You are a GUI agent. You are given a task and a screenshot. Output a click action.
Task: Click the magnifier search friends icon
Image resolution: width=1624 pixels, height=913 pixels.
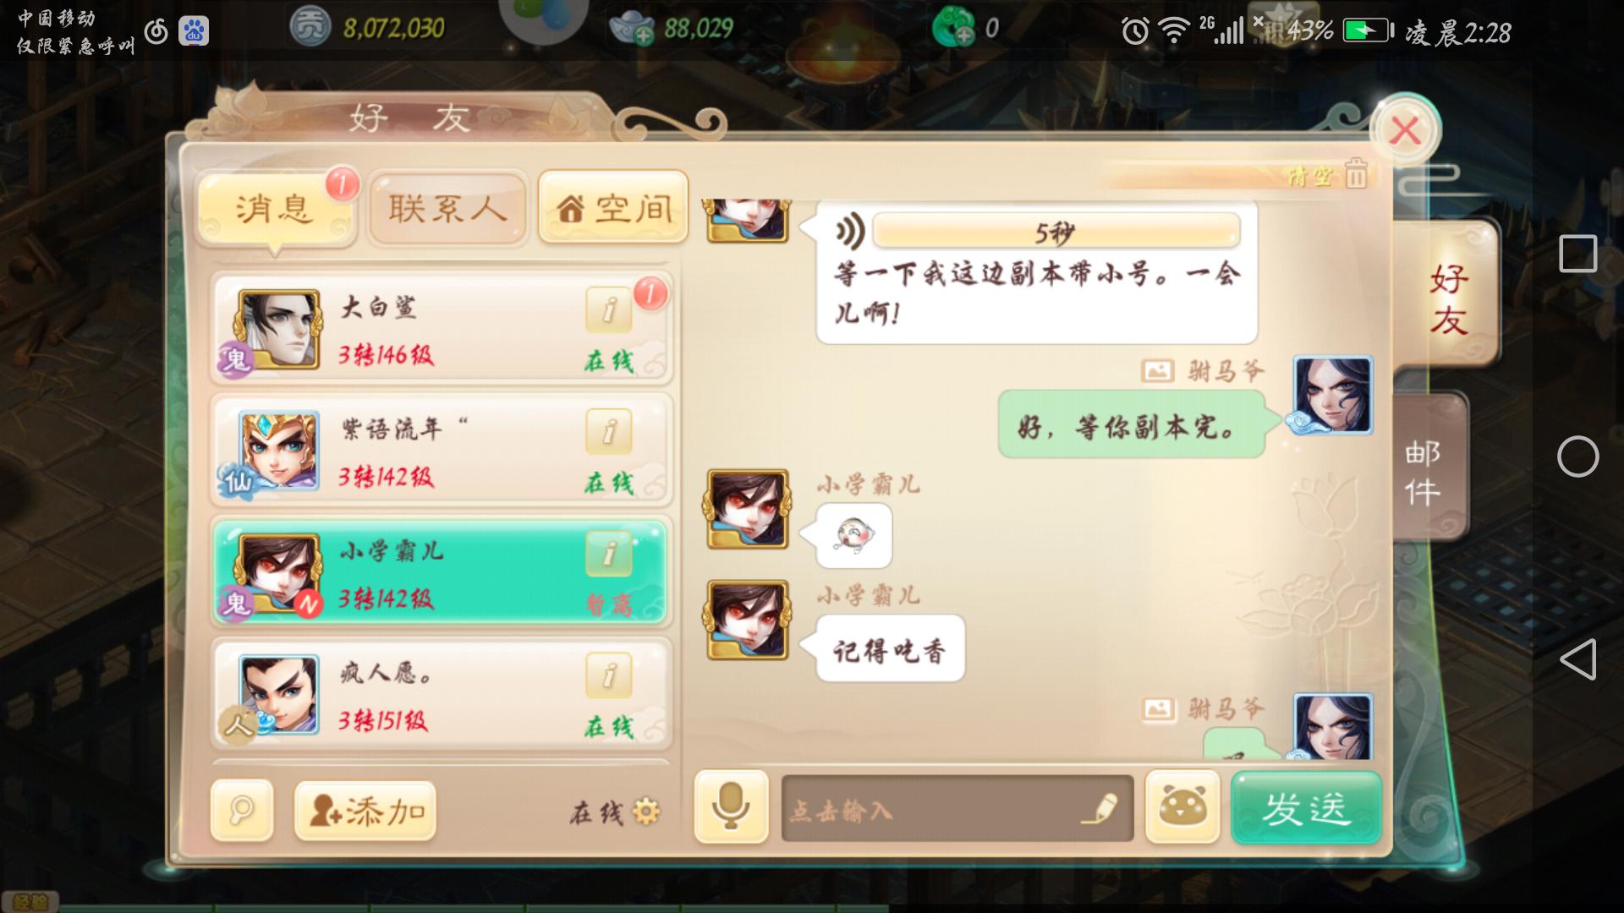(242, 810)
